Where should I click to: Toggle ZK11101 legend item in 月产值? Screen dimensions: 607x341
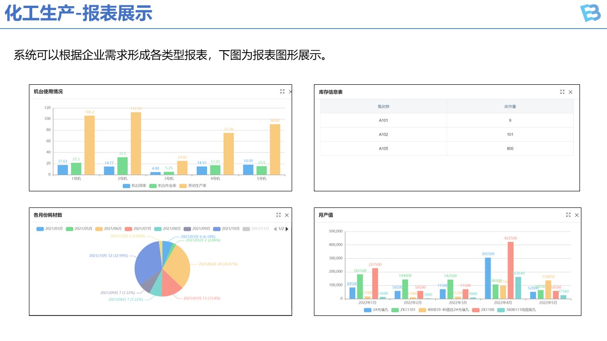pos(404,310)
